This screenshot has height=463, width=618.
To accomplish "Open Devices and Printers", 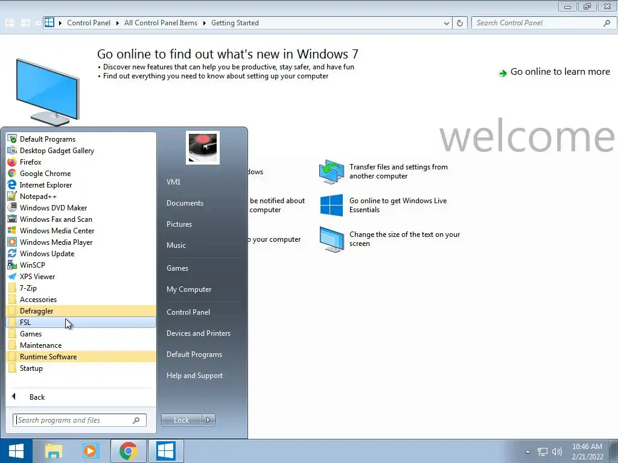I will pyautogui.click(x=198, y=333).
